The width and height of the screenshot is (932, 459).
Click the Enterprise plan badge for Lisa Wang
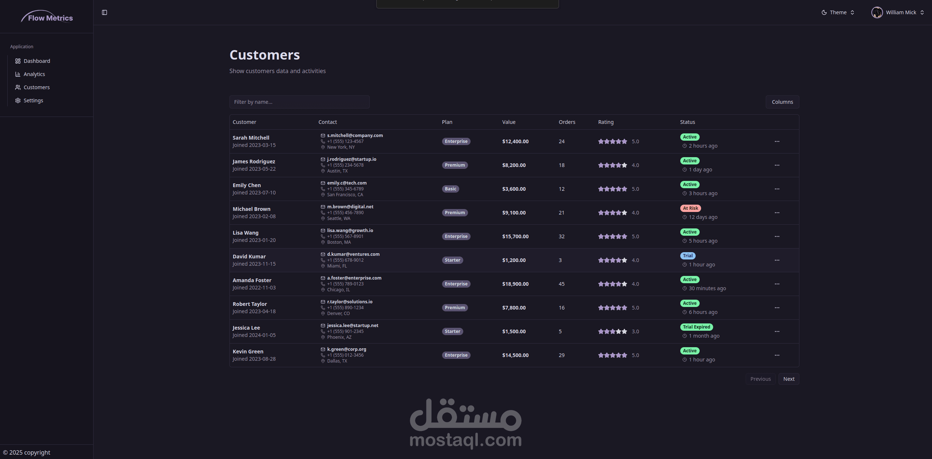coord(456,236)
